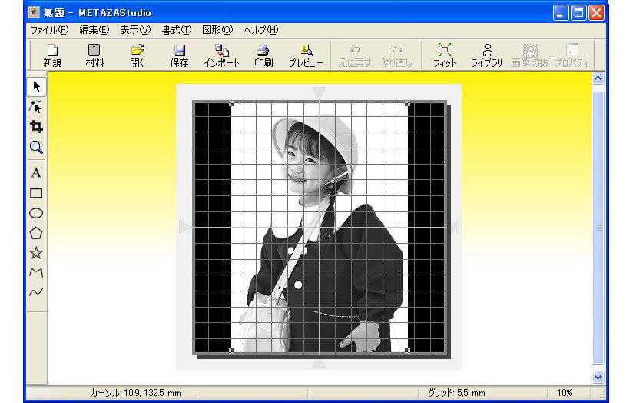This screenshot has height=403, width=633.
Task: Click the 画像切抜 image trim icon
Action: [x=529, y=55]
